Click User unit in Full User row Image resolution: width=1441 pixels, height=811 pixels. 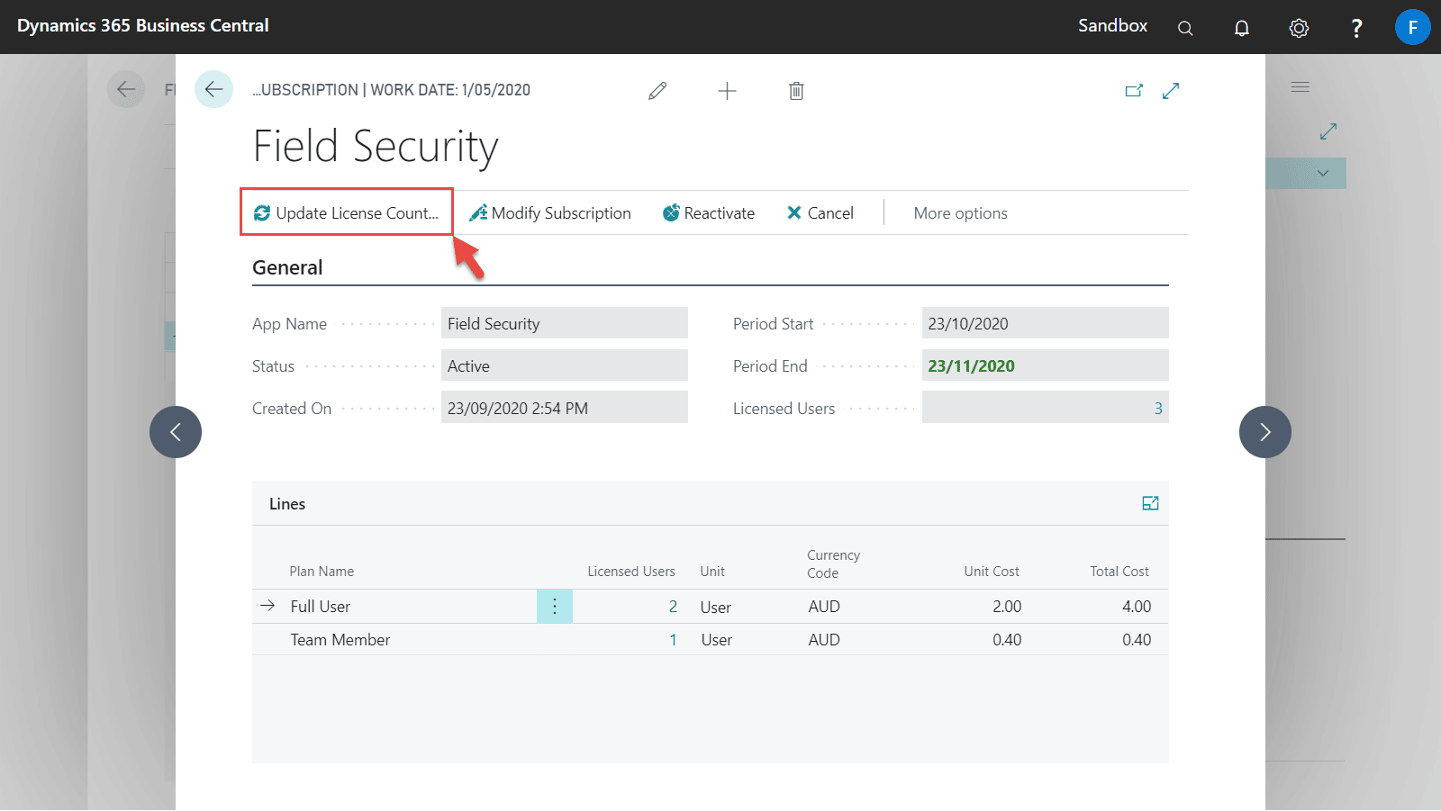[716, 608]
